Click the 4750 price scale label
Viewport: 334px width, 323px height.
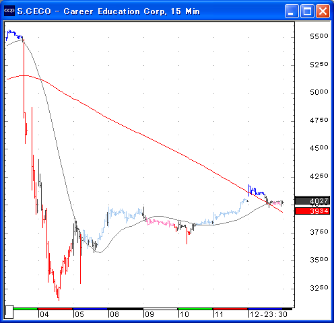[x=319, y=120]
